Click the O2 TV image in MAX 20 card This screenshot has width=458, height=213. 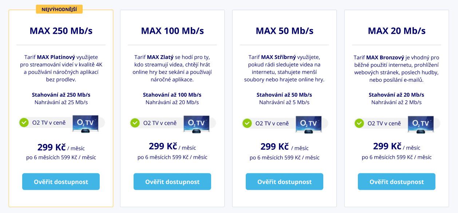point(421,125)
